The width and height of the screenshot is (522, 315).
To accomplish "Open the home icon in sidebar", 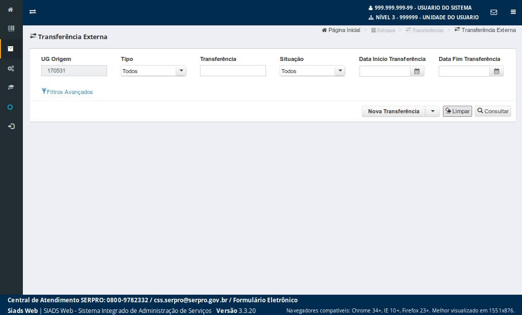I will pyautogui.click(x=11, y=10).
